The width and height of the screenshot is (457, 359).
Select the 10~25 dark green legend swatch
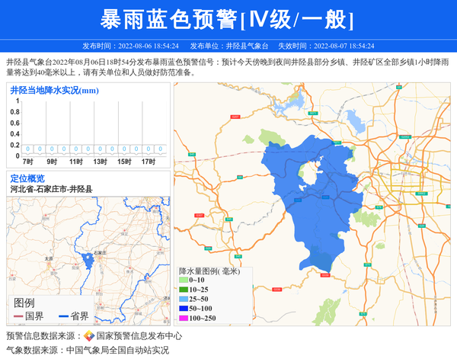183,290
